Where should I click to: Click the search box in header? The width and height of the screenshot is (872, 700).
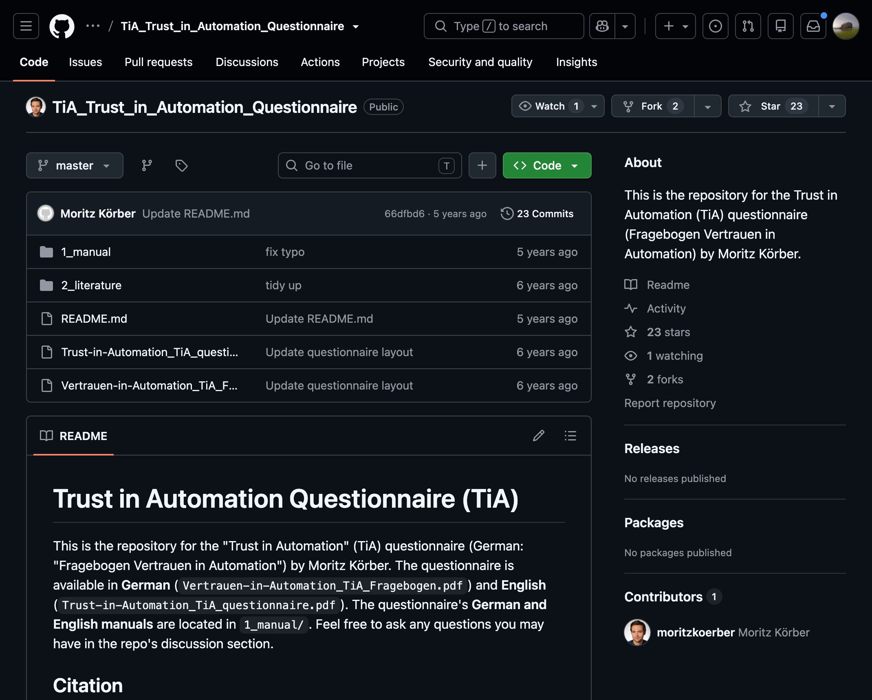504,26
